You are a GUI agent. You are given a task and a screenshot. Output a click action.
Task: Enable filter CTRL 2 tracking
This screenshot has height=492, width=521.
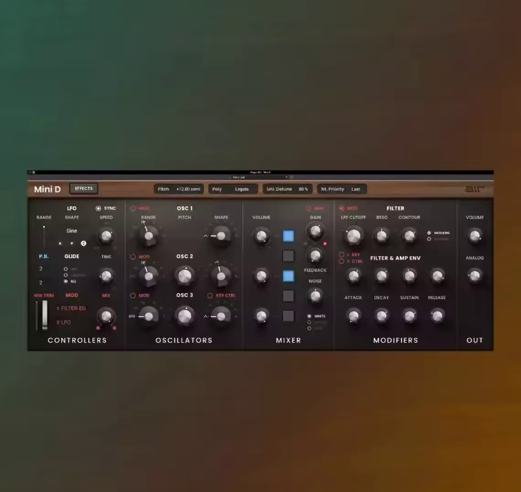[341, 261]
